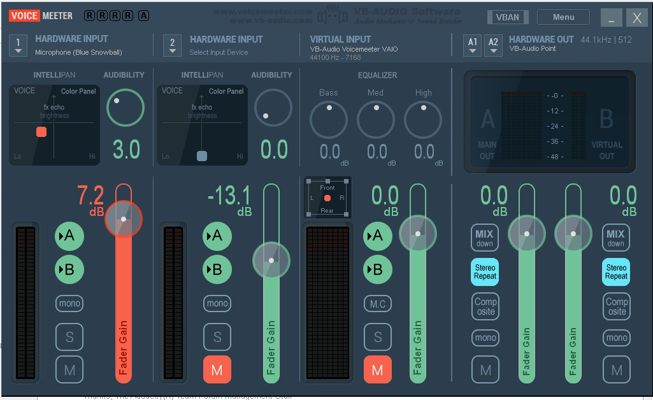
Task: Click Color Panel label on Input 2
Action: point(226,91)
